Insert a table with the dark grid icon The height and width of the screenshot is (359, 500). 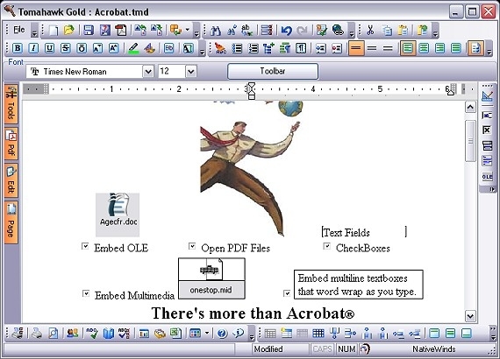(318, 334)
